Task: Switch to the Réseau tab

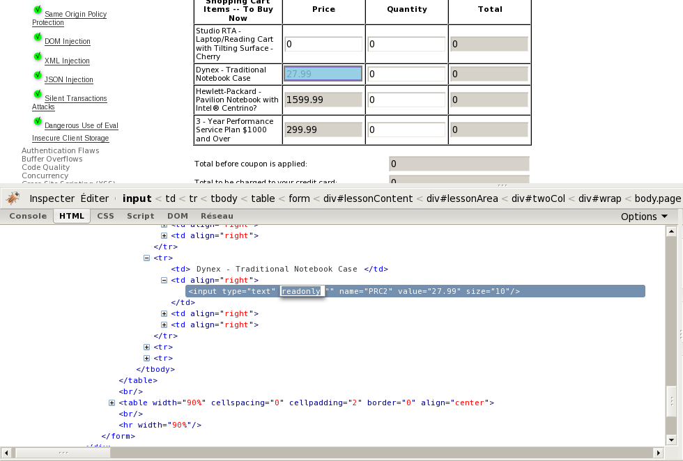Action: [217, 216]
